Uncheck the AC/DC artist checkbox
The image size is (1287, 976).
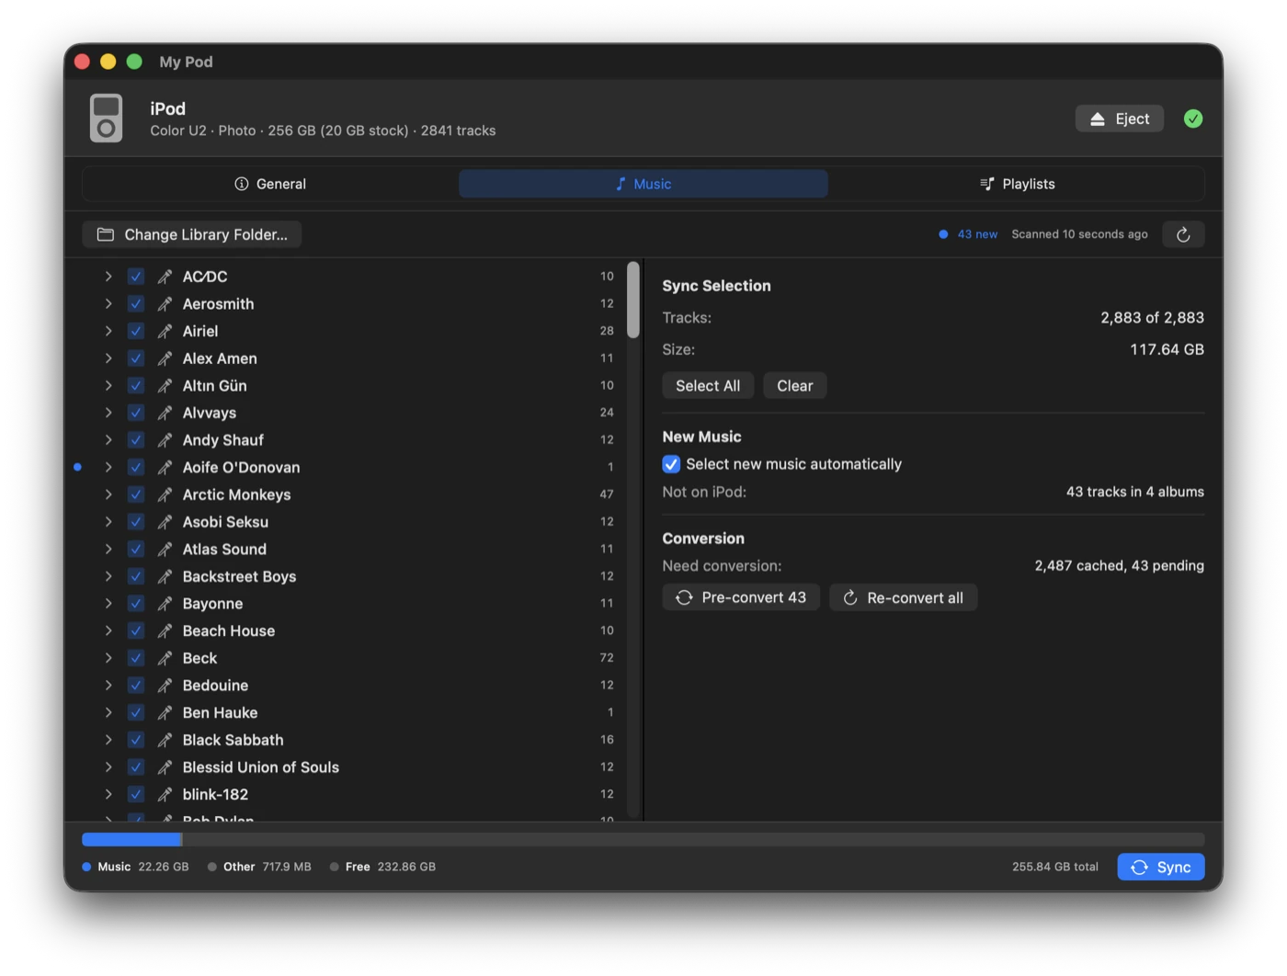pos(136,277)
